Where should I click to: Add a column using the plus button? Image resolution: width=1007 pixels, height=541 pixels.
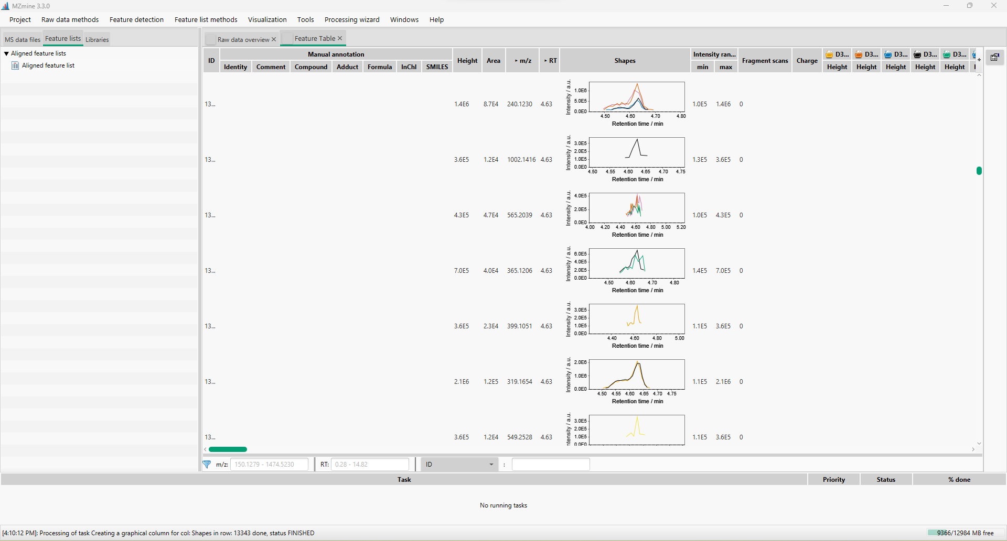pyautogui.click(x=979, y=59)
